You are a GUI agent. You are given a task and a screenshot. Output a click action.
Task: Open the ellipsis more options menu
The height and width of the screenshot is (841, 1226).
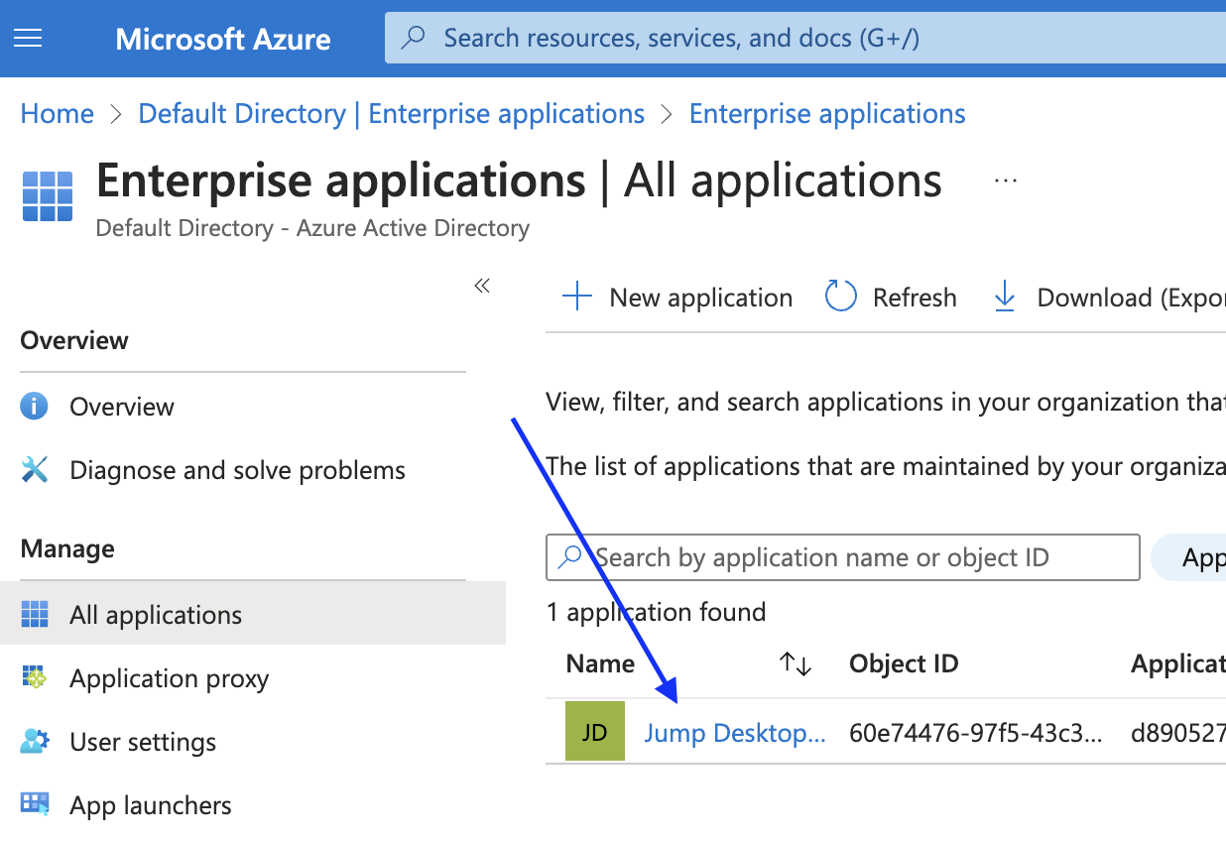tap(1006, 181)
